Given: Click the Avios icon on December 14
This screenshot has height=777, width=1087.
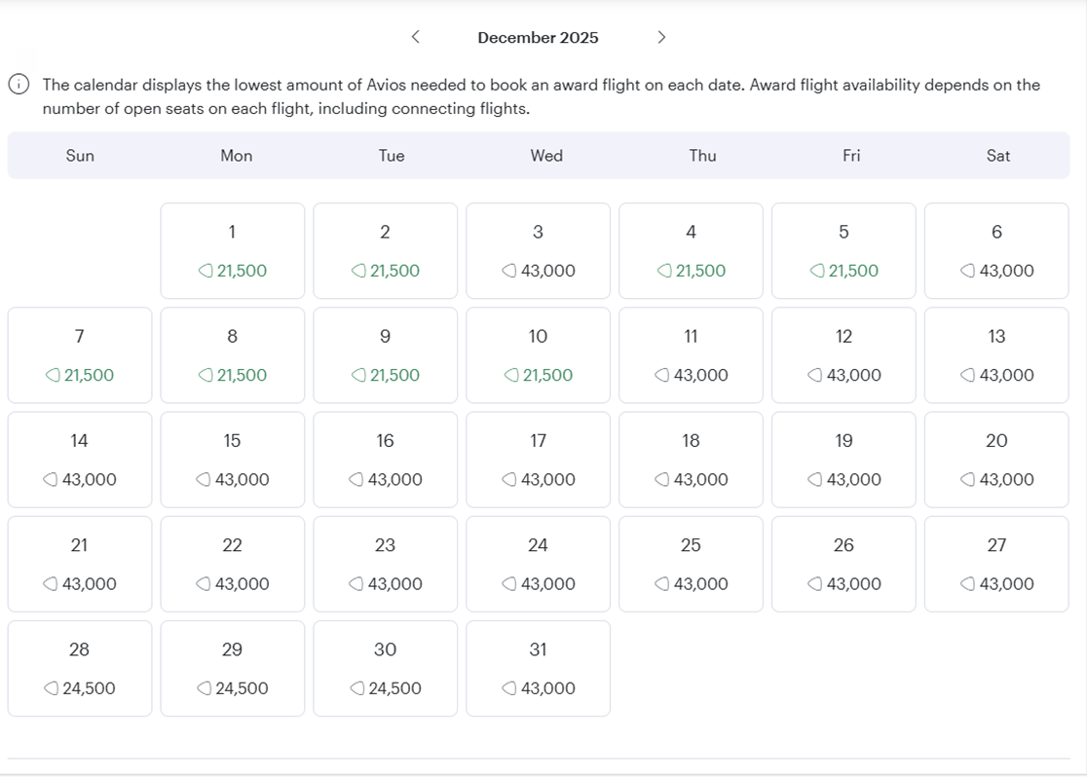Looking at the screenshot, I should (x=51, y=479).
